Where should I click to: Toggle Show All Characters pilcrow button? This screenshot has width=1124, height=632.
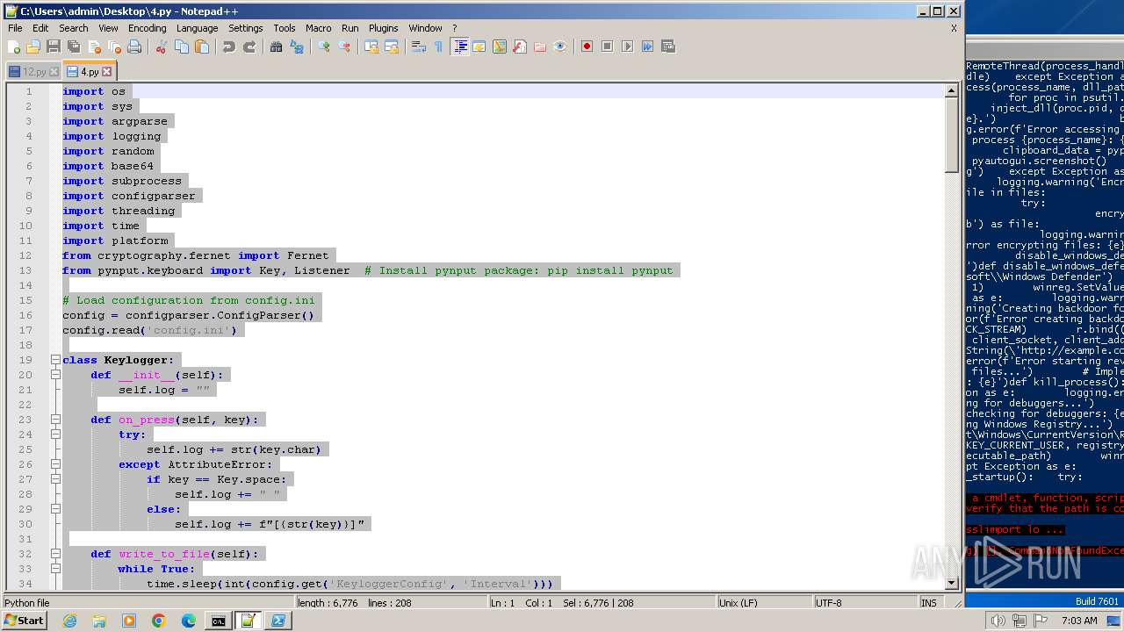click(439, 47)
